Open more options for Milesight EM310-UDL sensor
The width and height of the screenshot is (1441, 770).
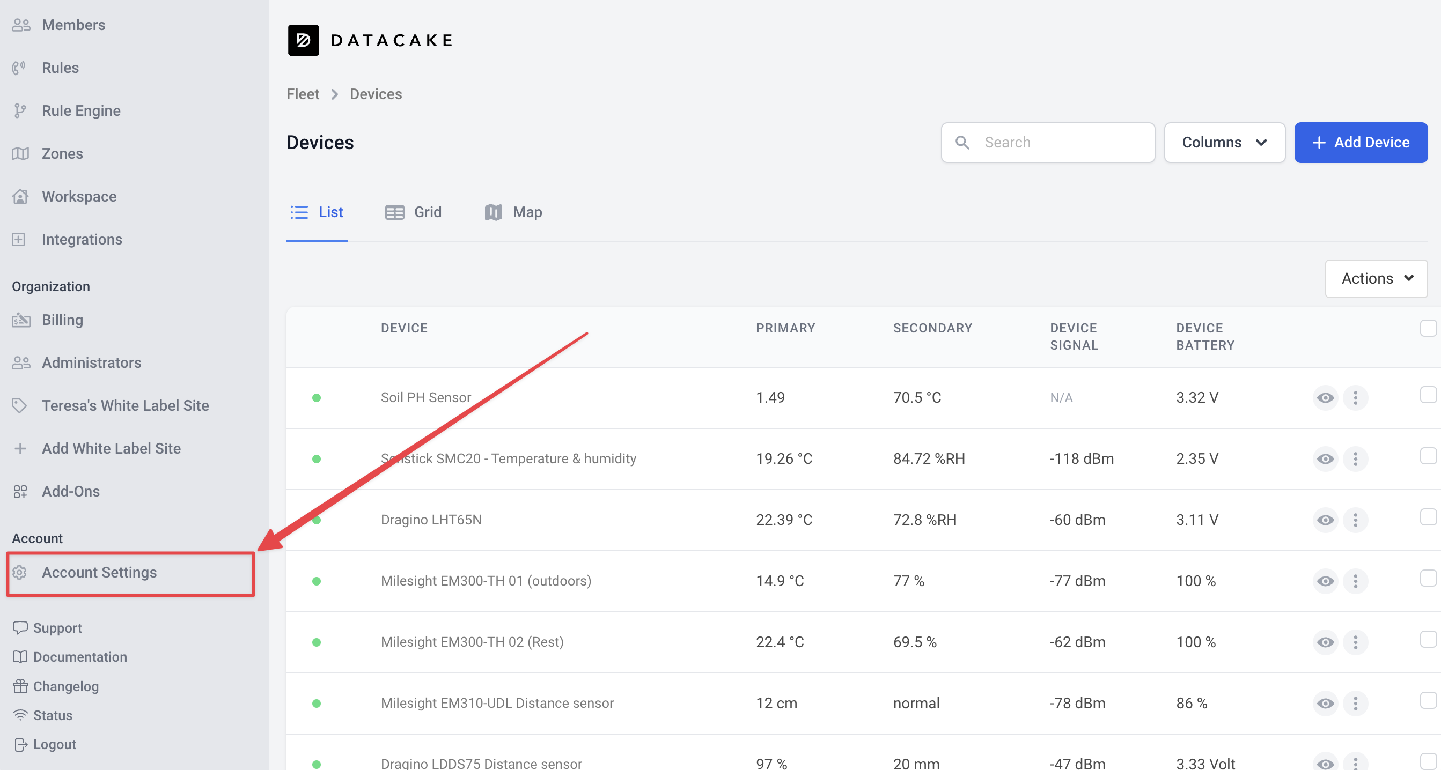tap(1355, 704)
